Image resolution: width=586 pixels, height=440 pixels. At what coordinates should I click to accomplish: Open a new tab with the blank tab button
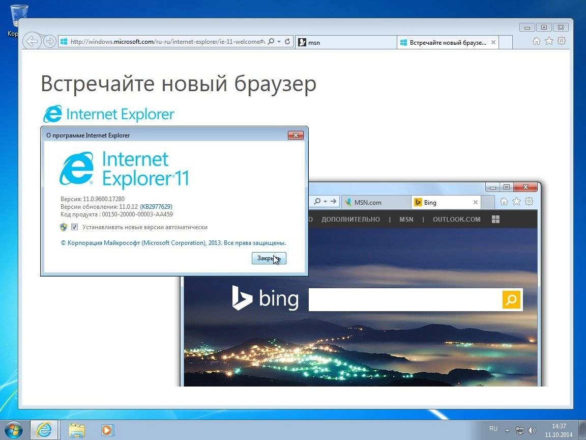(506, 42)
